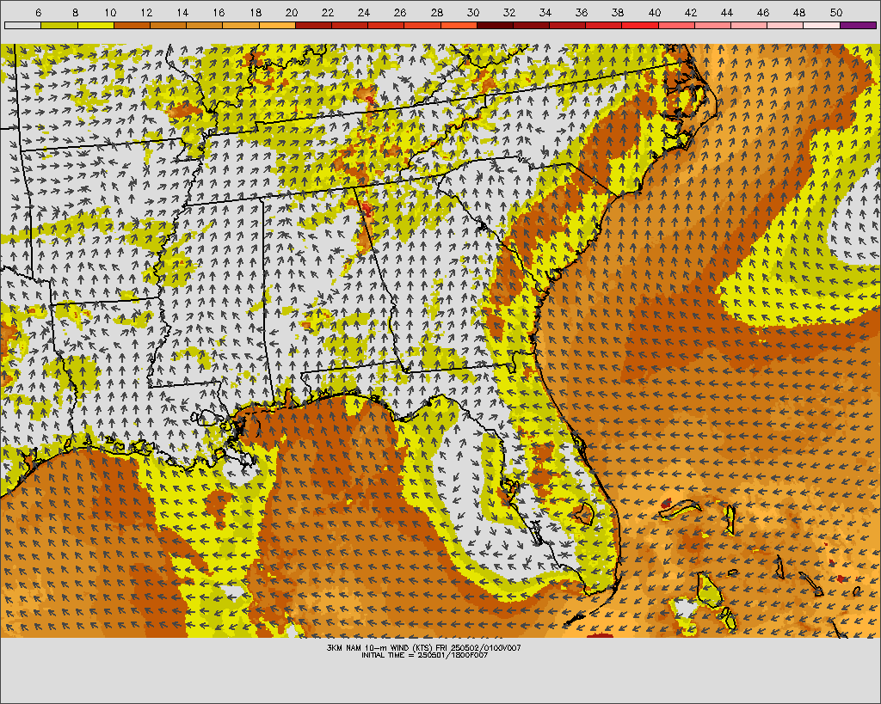Screen dimensions: 881x704
Task: Select the legend label "18"
Action: 255,12
